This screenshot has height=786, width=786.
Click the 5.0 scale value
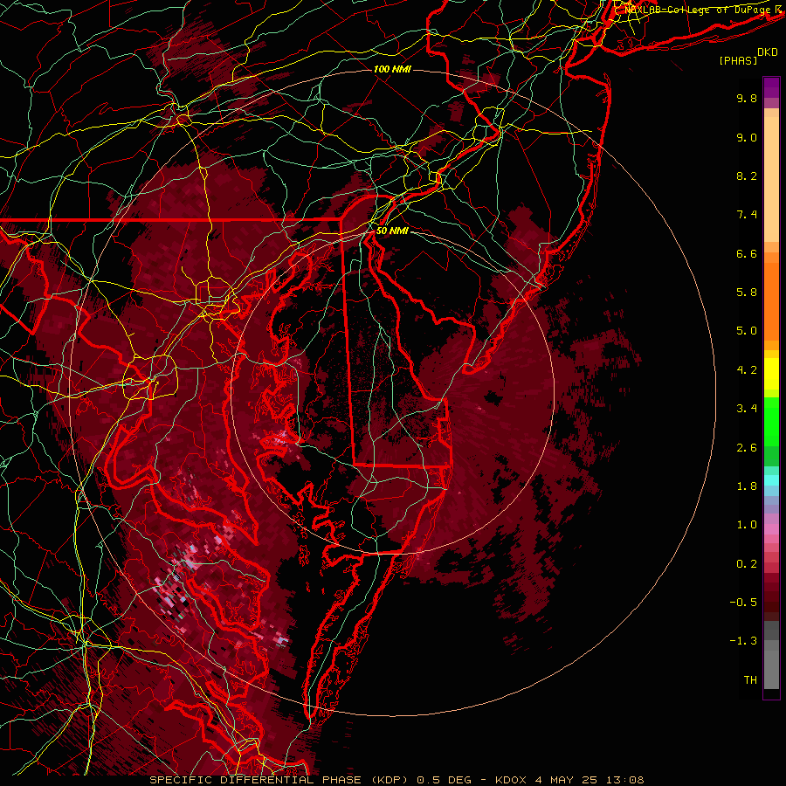(747, 331)
